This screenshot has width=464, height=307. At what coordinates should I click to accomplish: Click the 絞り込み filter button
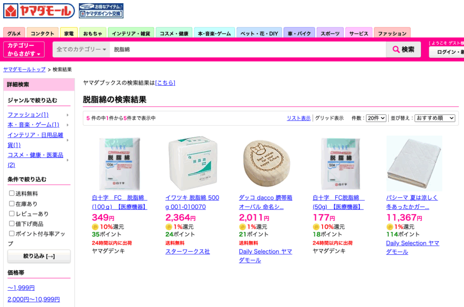tap(39, 256)
